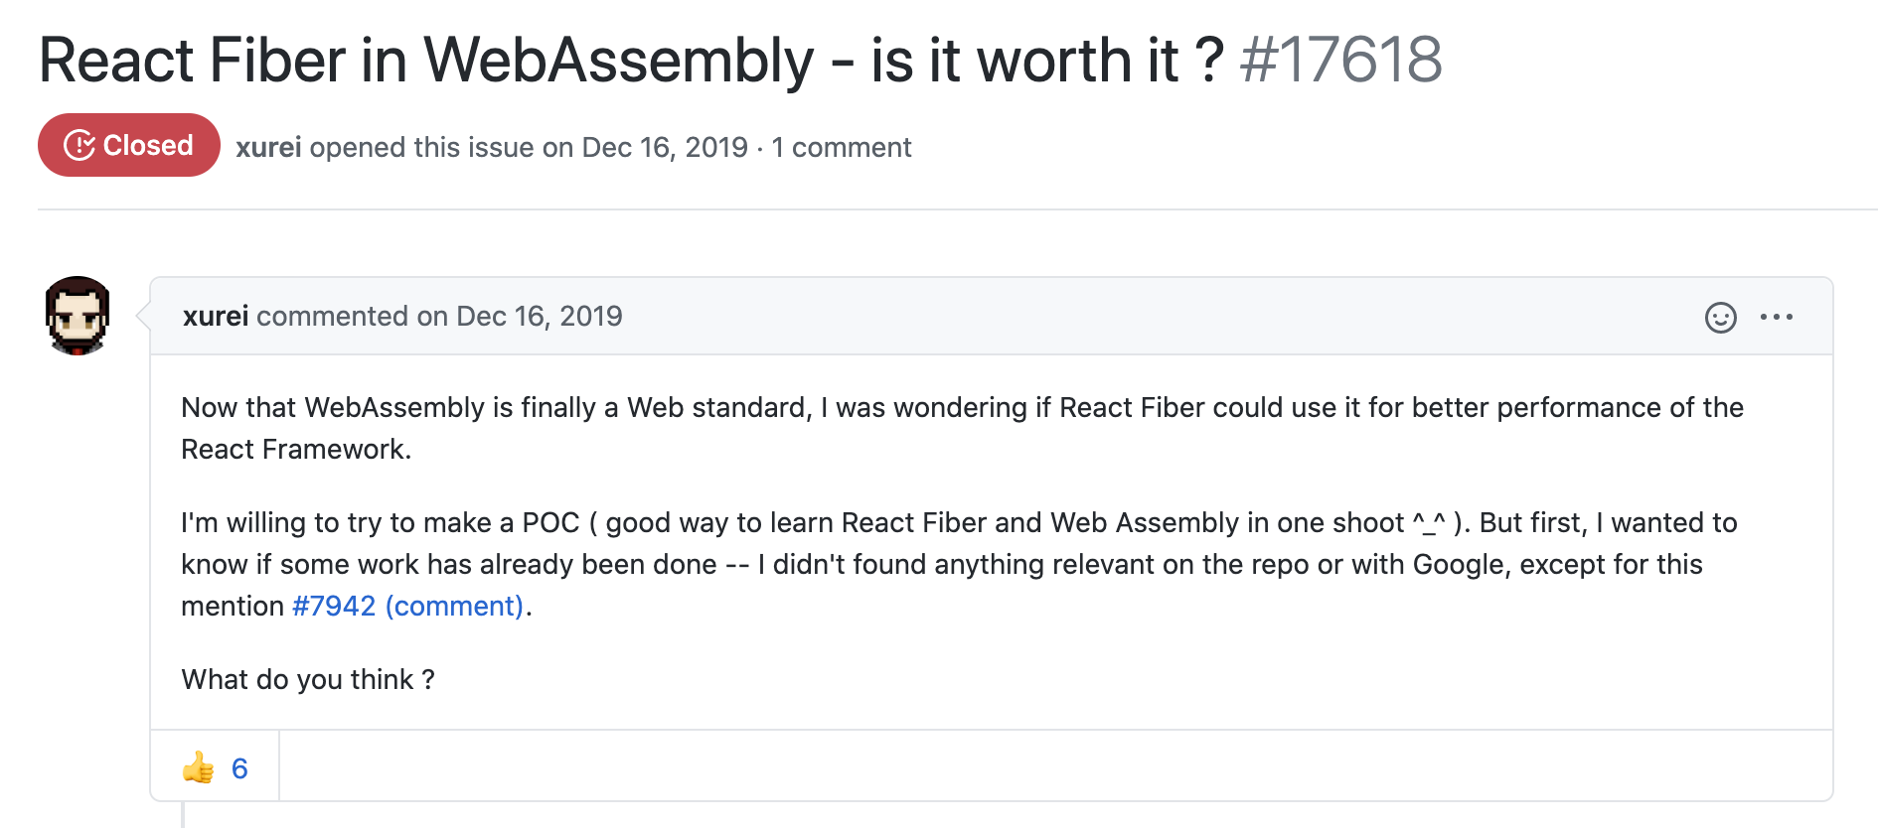
Task: Click the '1 comment' text in the byline
Action: (x=842, y=147)
